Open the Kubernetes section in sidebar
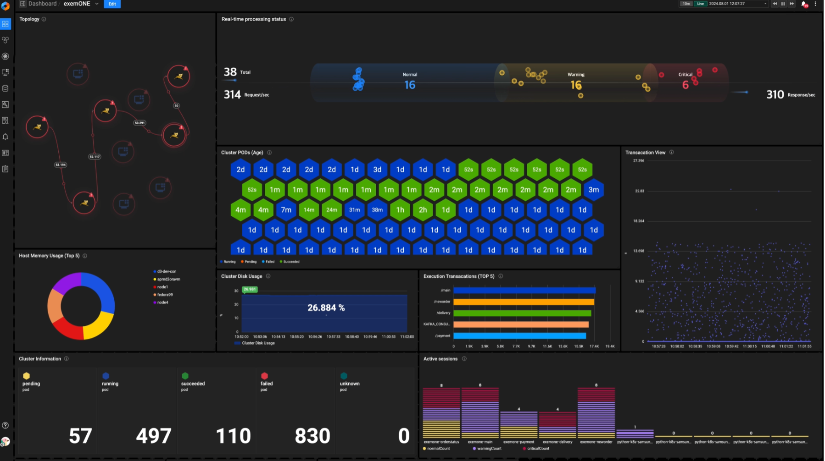This screenshot has height=461, width=825. pyautogui.click(x=6, y=56)
